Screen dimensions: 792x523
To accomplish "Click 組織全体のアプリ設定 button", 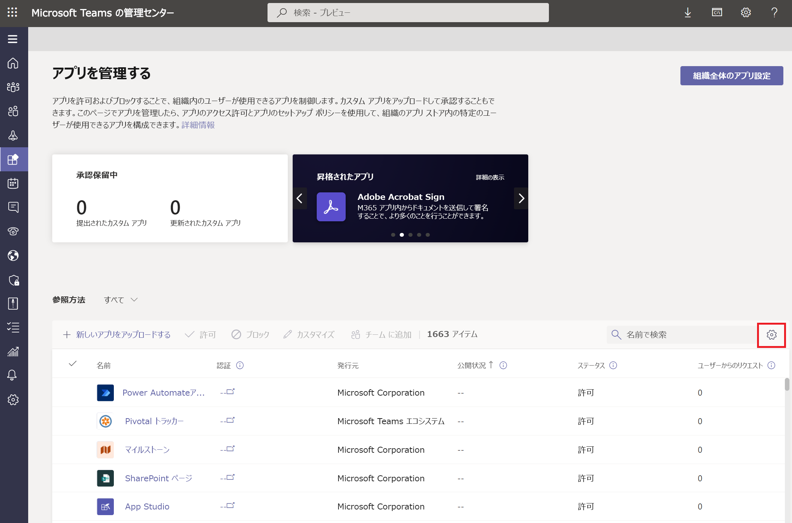I will (x=732, y=76).
